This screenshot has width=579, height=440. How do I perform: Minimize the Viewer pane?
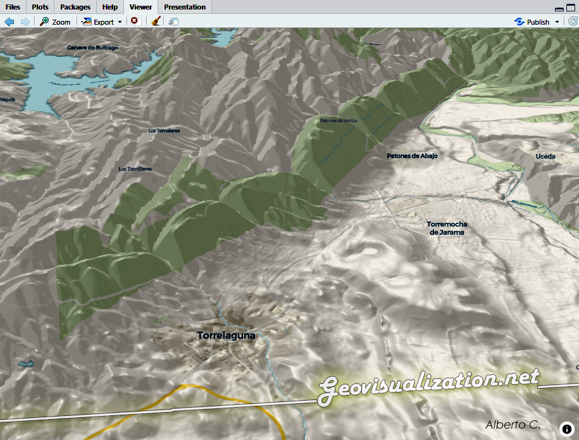pos(559,8)
